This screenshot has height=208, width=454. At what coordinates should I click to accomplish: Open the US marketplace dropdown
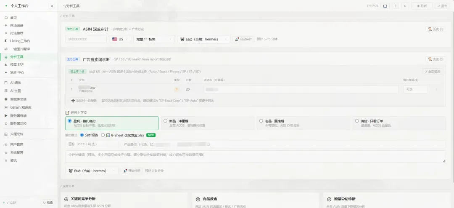pyautogui.click(x=120, y=39)
